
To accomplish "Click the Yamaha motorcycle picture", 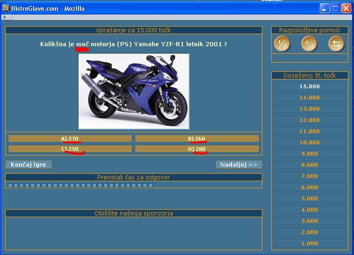I will (134, 92).
